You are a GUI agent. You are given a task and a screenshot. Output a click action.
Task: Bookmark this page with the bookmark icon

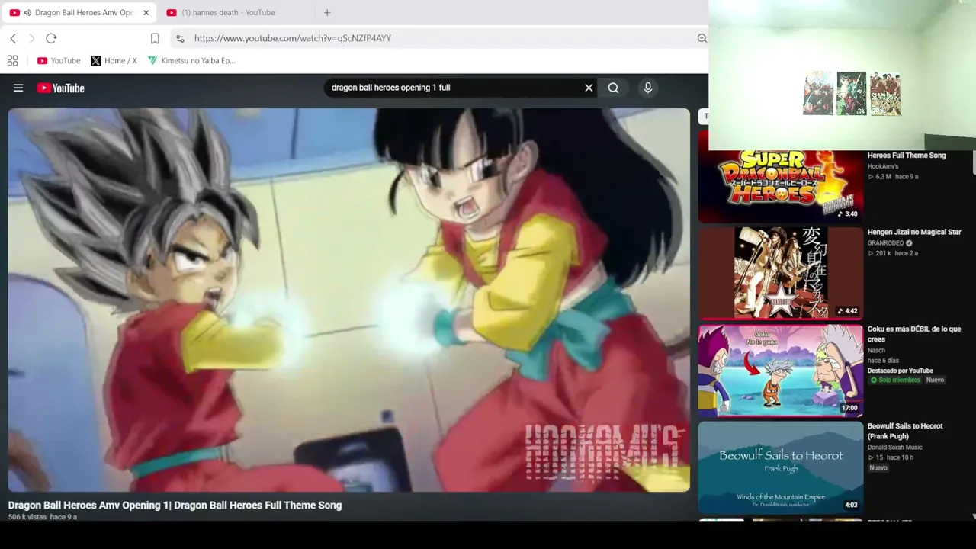[155, 38]
